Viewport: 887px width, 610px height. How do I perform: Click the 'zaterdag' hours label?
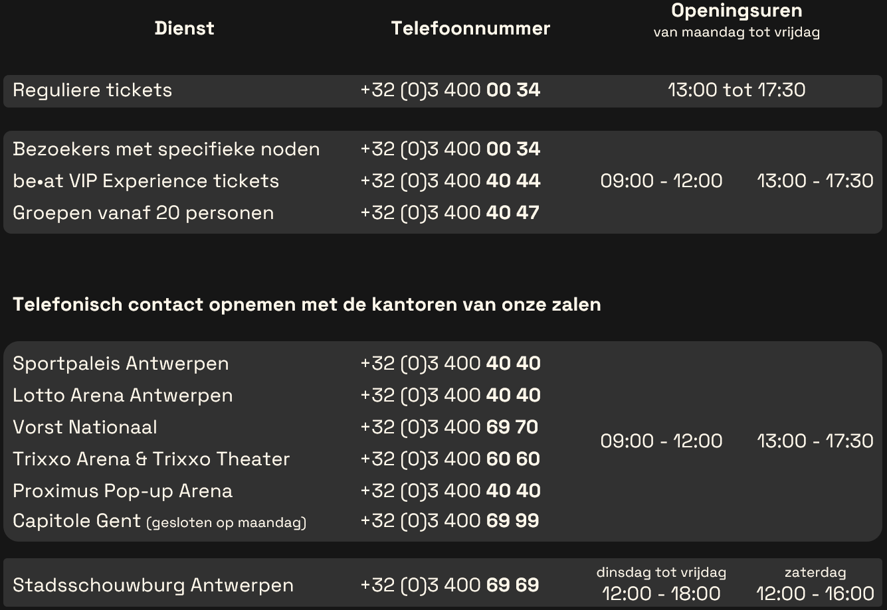(x=815, y=572)
